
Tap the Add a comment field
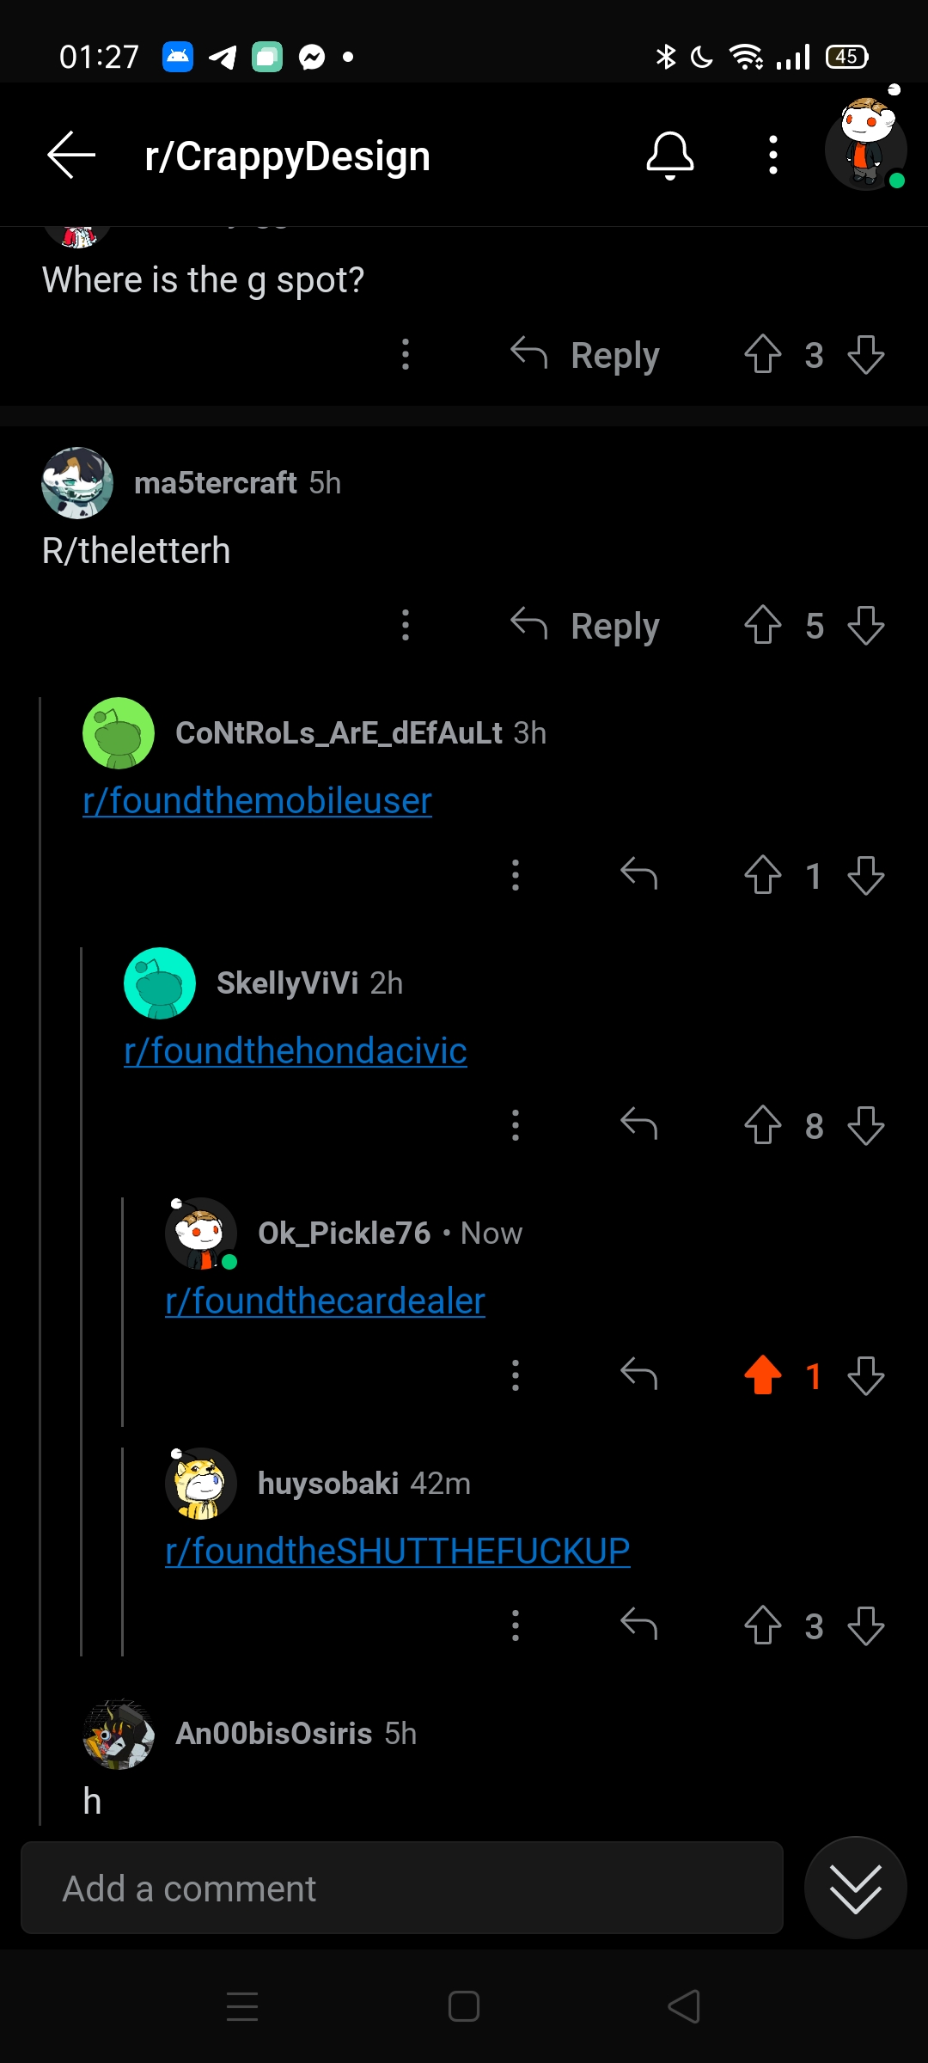click(x=402, y=1888)
